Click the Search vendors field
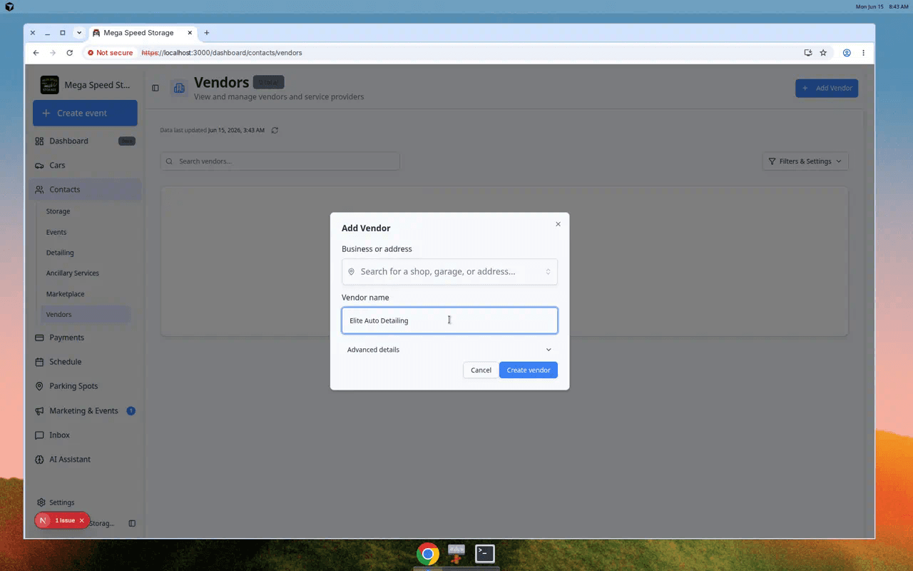 coord(280,161)
